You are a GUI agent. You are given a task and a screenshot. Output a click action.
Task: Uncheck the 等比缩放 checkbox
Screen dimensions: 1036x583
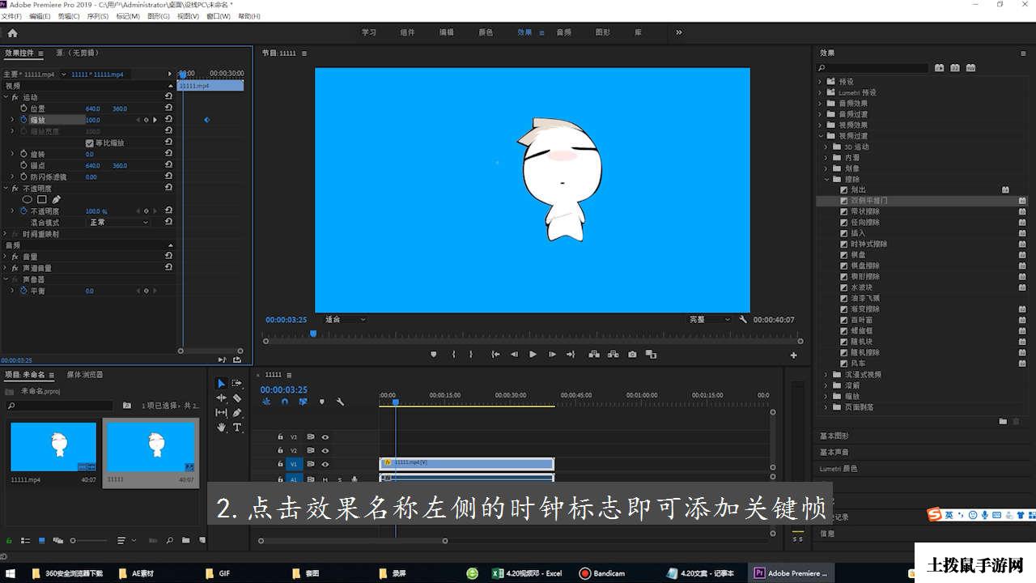(90, 143)
